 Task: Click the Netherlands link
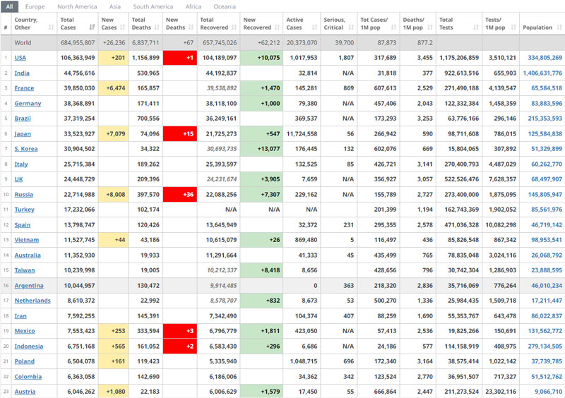[x=32, y=301]
